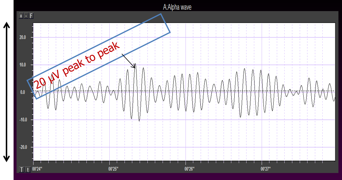Image resolution: width=342 pixels, height=180 pixels.
Task: Click the arrowhead pointing at the wave peak
Action: 134,67
